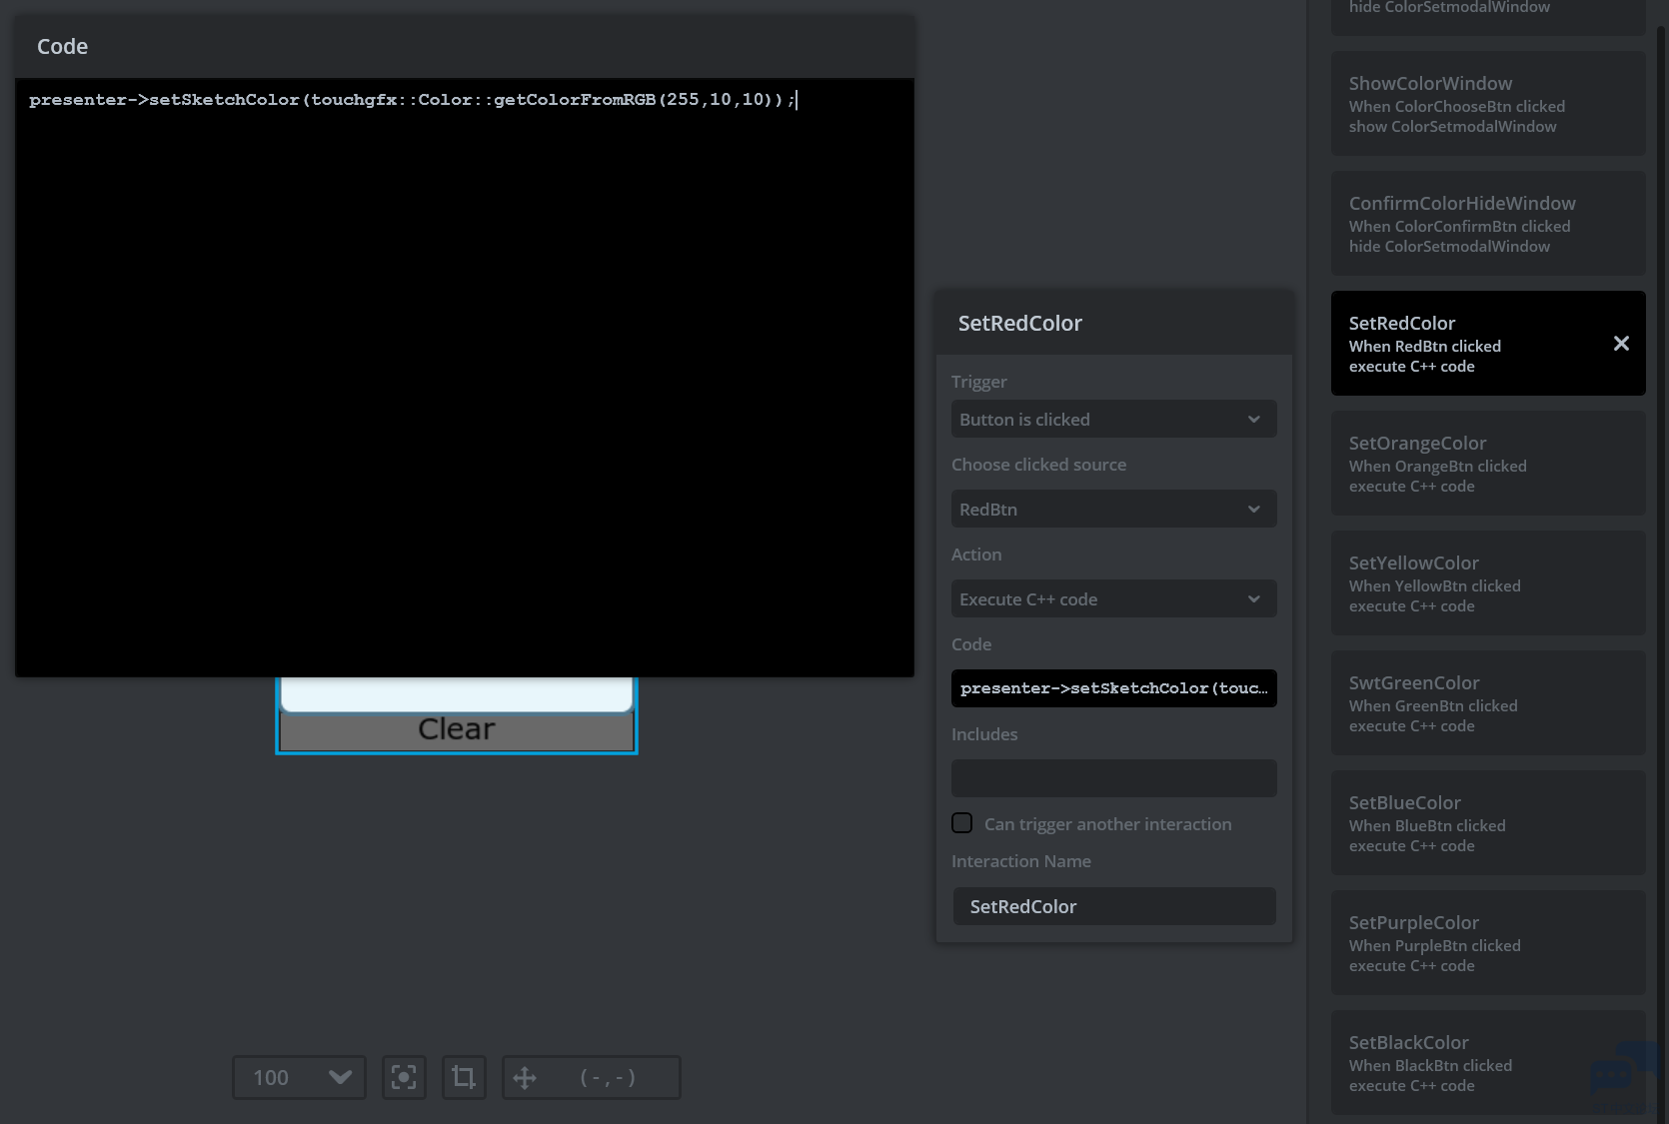Click the move arrows position icon
1669x1124 pixels.
click(x=525, y=1077)
